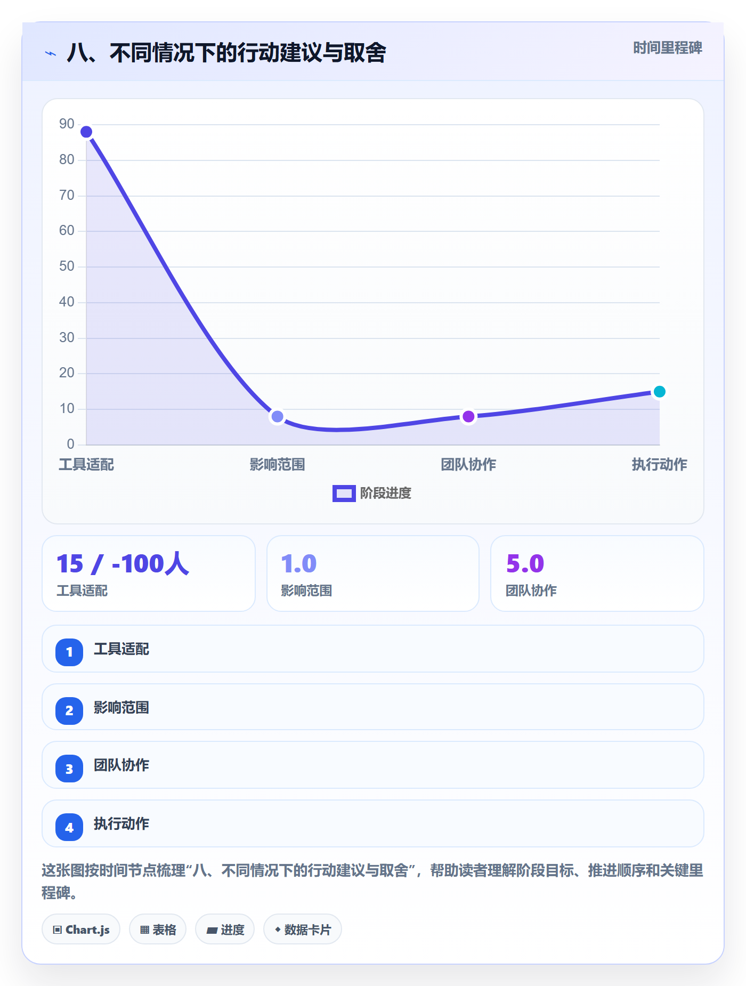
Task: Click the step 4 number badge
Action: pyautogui.click(x=69, y=827)
